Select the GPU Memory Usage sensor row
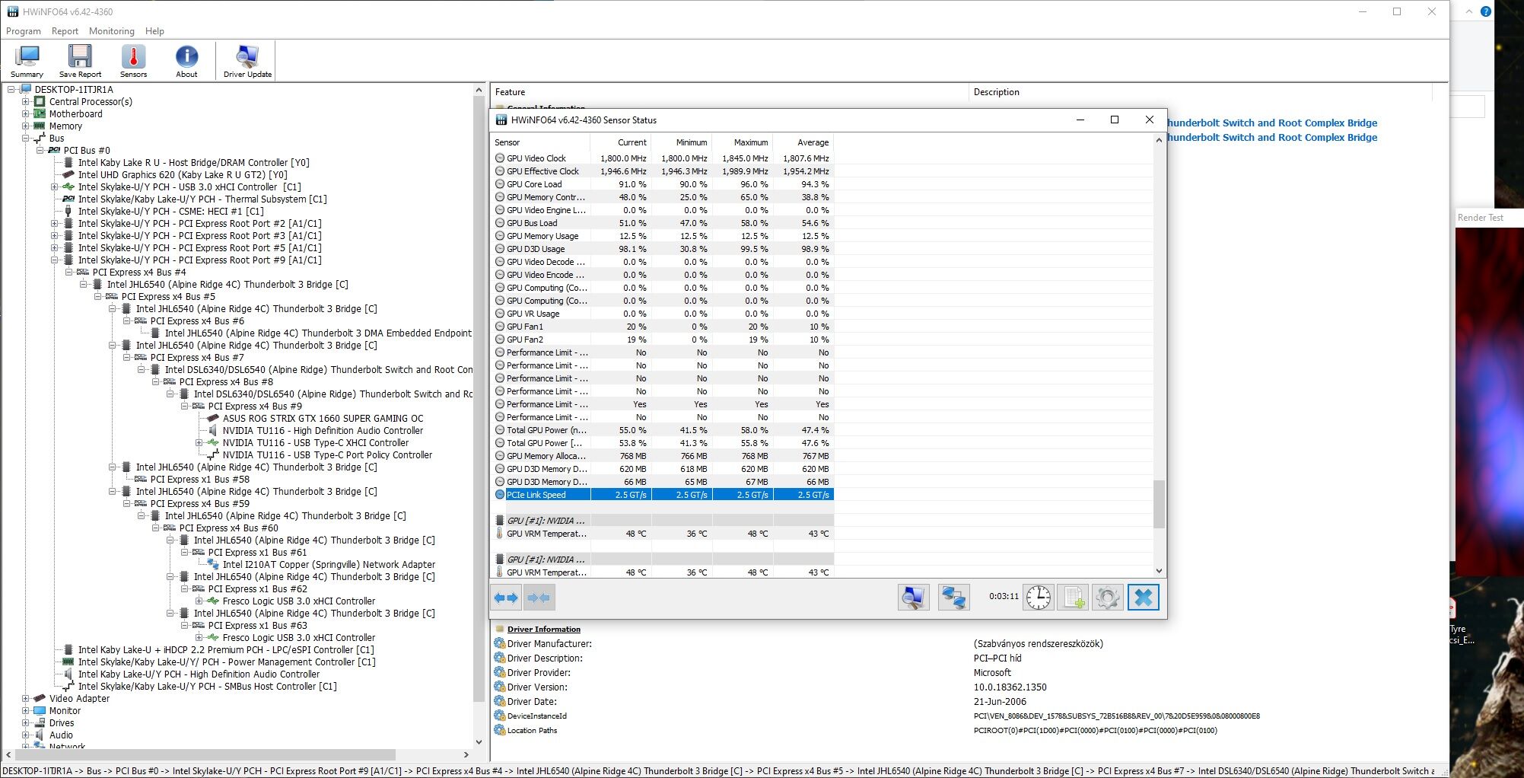 (663, 236)
